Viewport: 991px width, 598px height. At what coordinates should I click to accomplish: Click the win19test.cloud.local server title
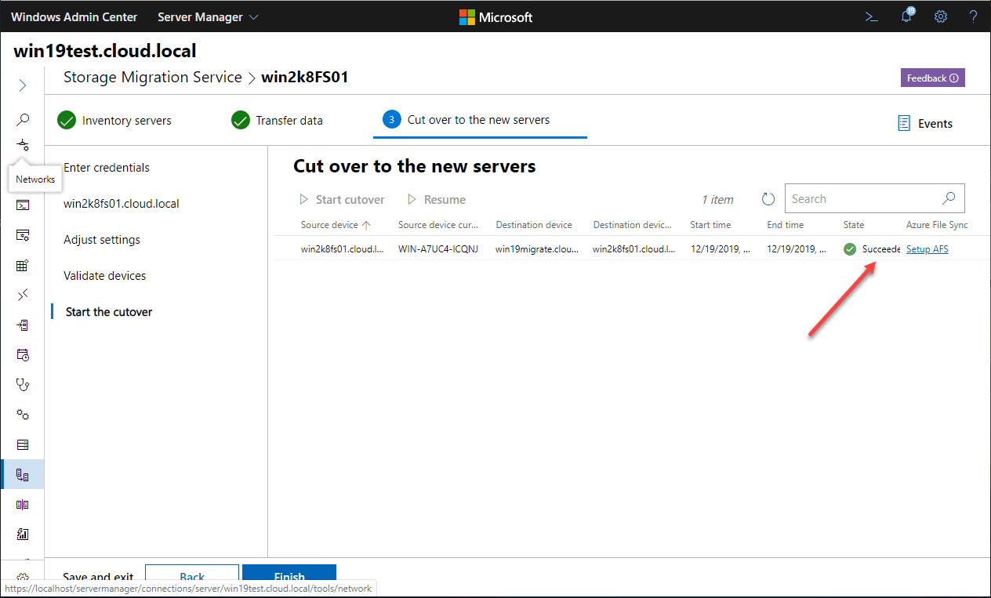click(x=105, y=51)
